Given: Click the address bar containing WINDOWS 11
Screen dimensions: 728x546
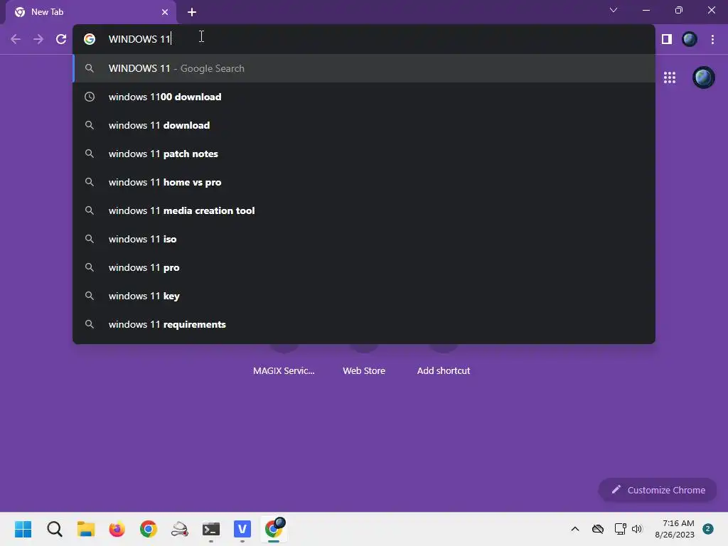Looking at the screenshot, I should click(x=364, y=39).
